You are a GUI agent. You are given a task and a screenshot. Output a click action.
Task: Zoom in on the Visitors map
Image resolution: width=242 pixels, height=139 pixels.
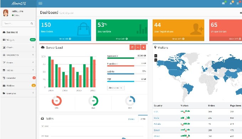tap(156, 56)
